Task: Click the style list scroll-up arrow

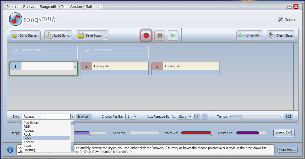Action: pos(72,123)
